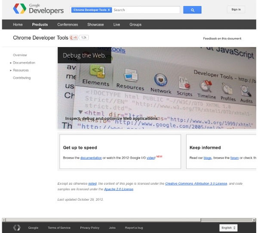
Task: Open the documentation link in Get up to speed
Action: [91, 158]
